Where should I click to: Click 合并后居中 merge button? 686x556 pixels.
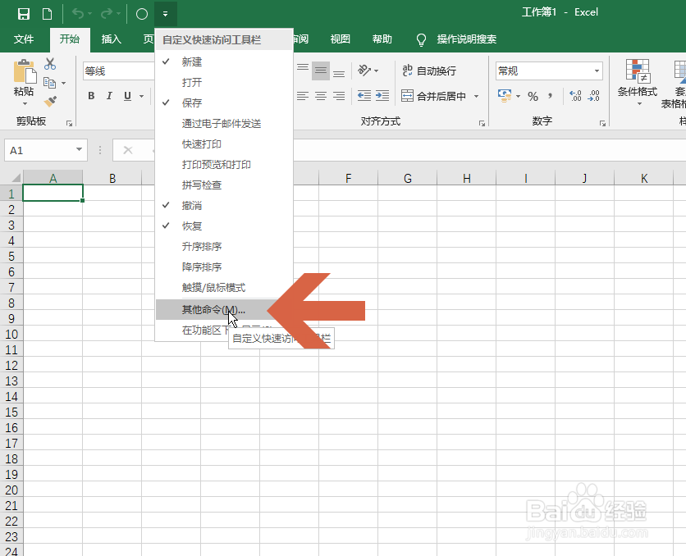click(434, 96)
